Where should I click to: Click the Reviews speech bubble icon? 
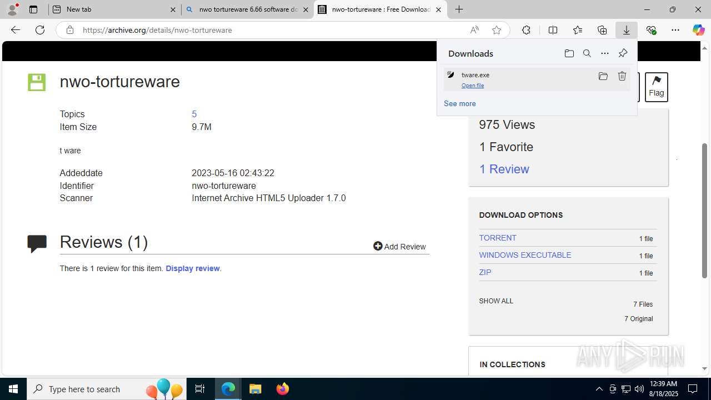[37, 243]
